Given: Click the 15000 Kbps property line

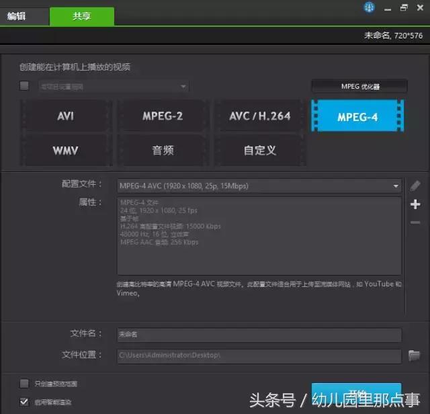Looking at the screenshot, I should click(x=170, y=226).
